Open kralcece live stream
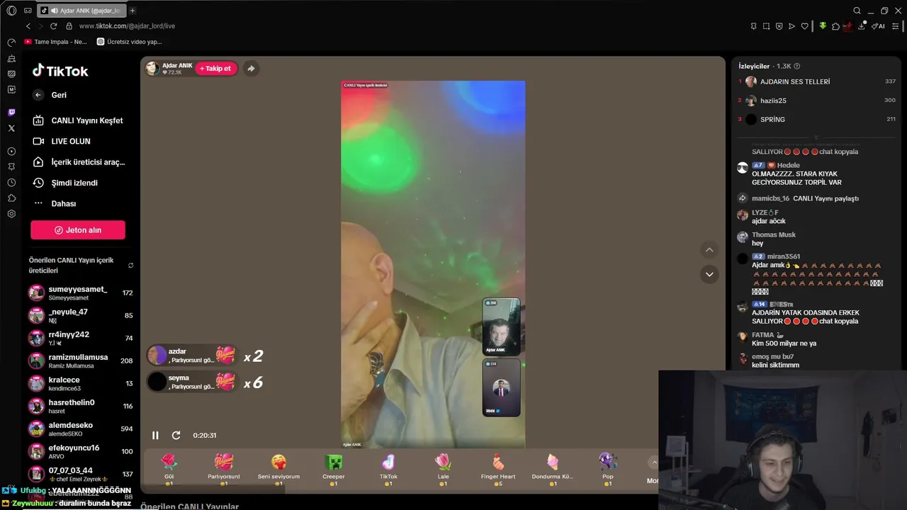 (x=81, y=383)
